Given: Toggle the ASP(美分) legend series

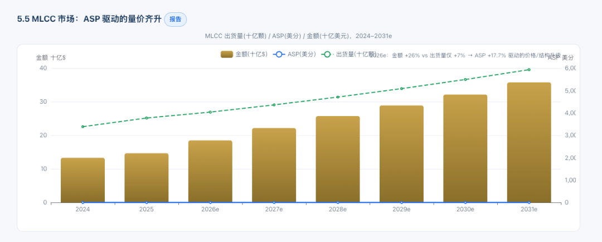Looking at the screenshot, I should [295, 55].
